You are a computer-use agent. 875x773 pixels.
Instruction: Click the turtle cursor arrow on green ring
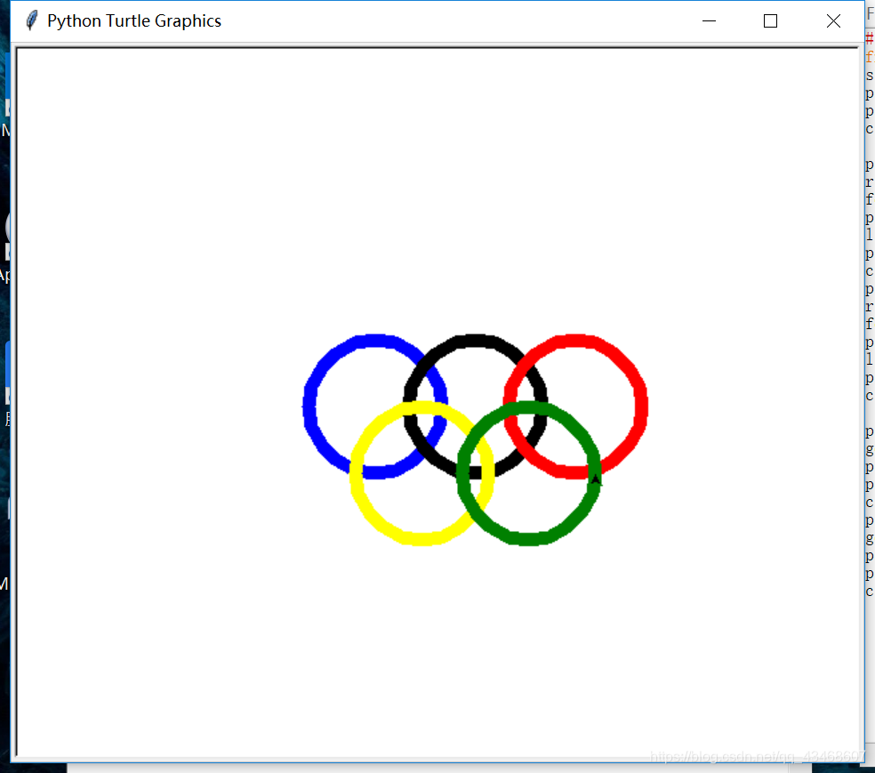(596, 479)
